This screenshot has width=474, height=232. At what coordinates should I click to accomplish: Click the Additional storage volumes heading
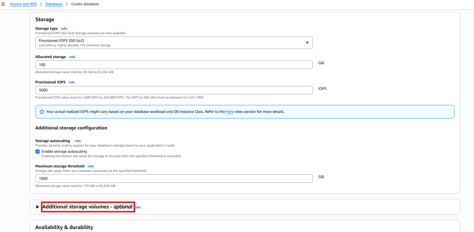(x=87, y=207)
